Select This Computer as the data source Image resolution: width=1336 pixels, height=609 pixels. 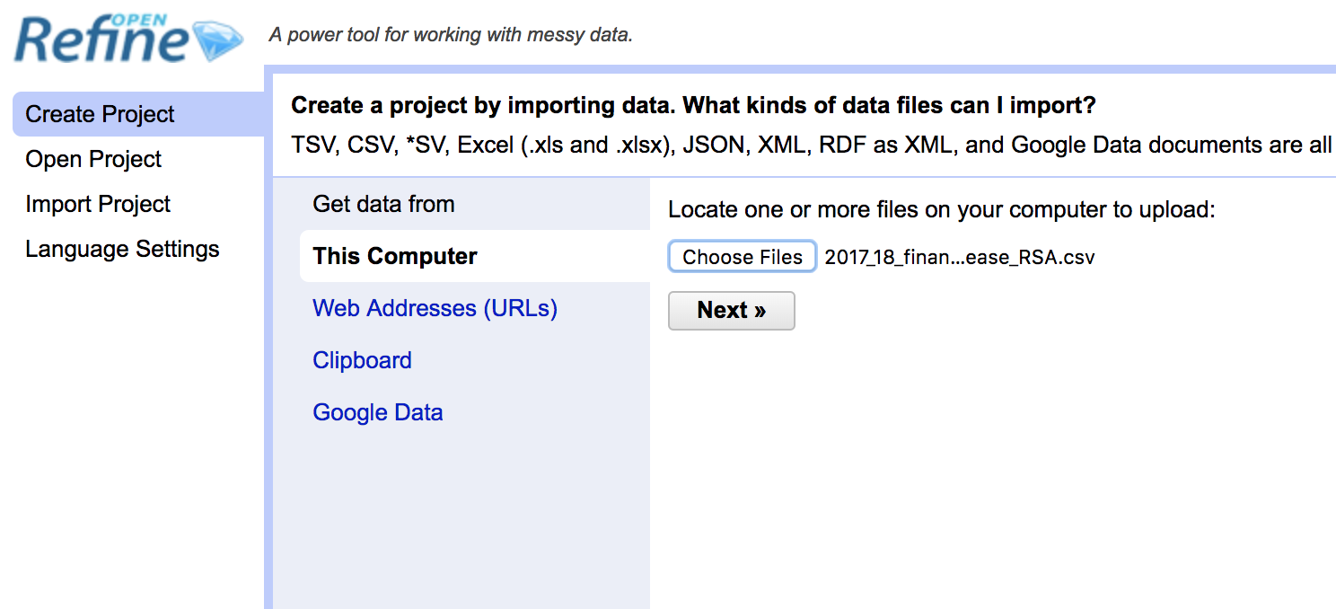pos(474,256)
